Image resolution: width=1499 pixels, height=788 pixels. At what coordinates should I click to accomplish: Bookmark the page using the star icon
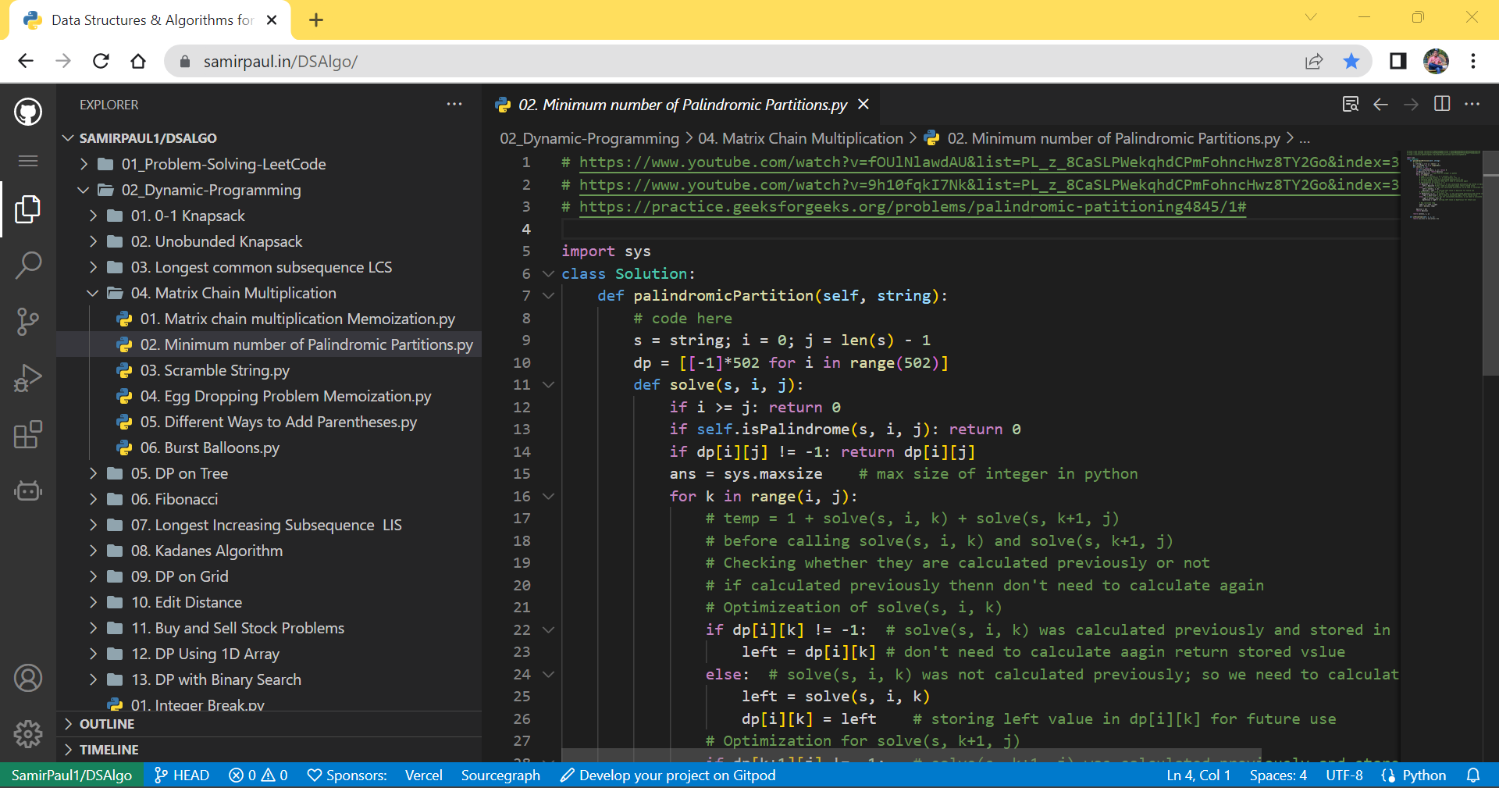pos(1351,61)
